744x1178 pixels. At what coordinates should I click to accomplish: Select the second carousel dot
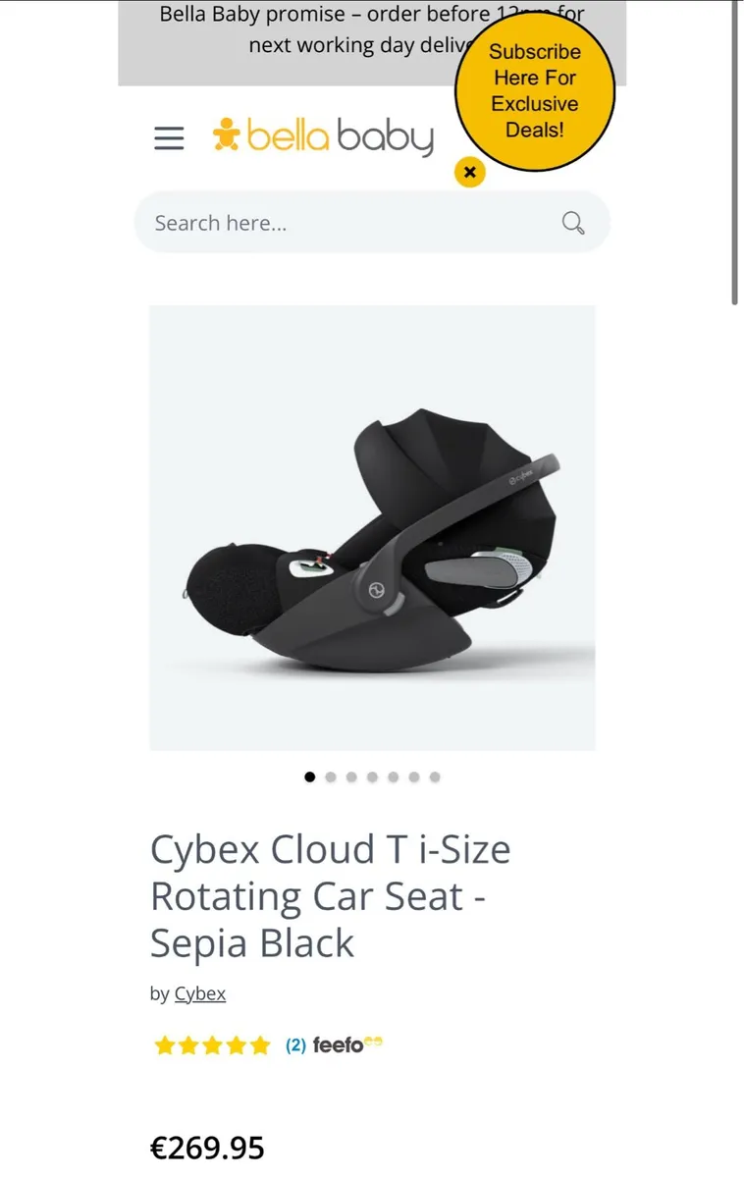click(331, 776)
